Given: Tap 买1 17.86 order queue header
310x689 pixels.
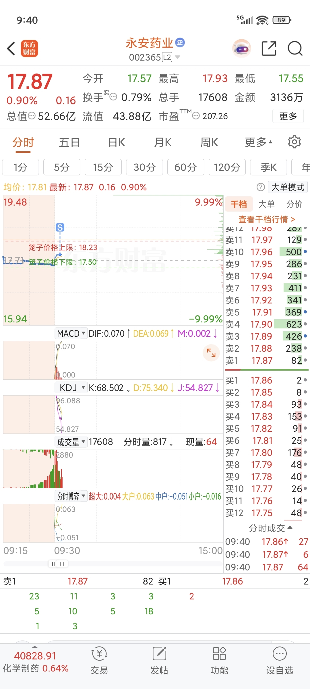Looking at the screenshot, I should pos(232,581).
